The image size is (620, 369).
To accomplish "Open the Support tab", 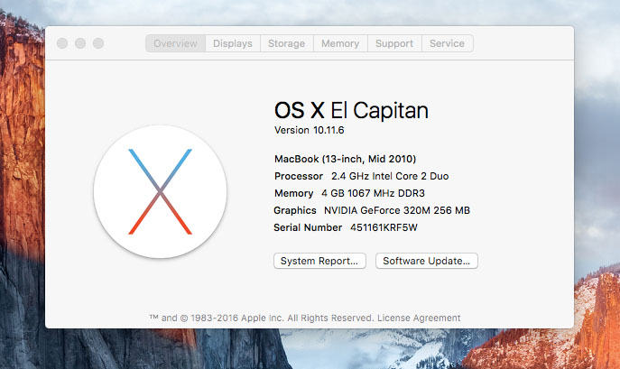I will click(x=394, y=43).
